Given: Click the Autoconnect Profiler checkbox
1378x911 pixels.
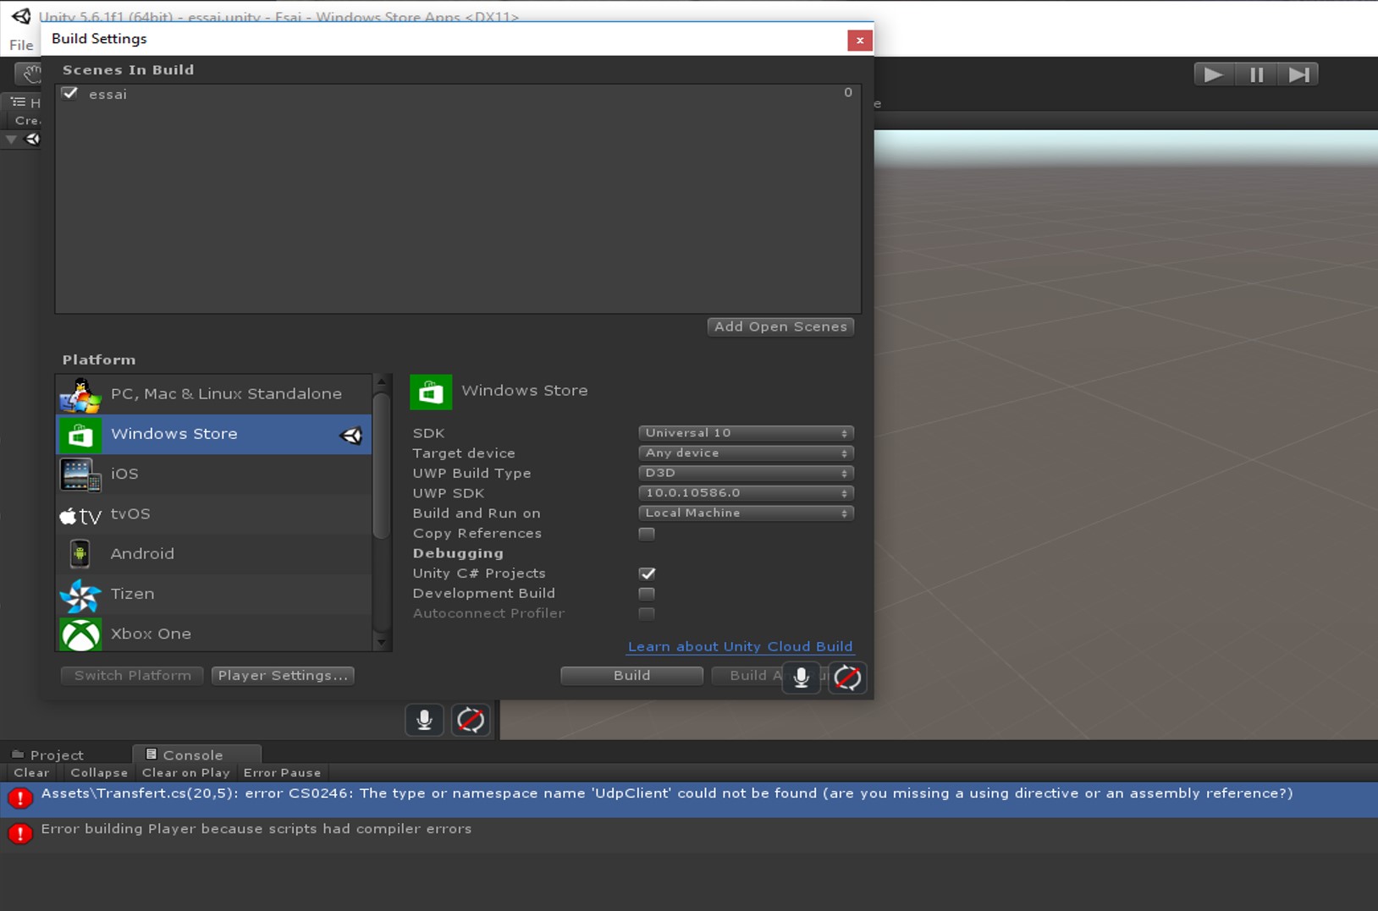Looking at the screenshot, I should coord(647,614).
